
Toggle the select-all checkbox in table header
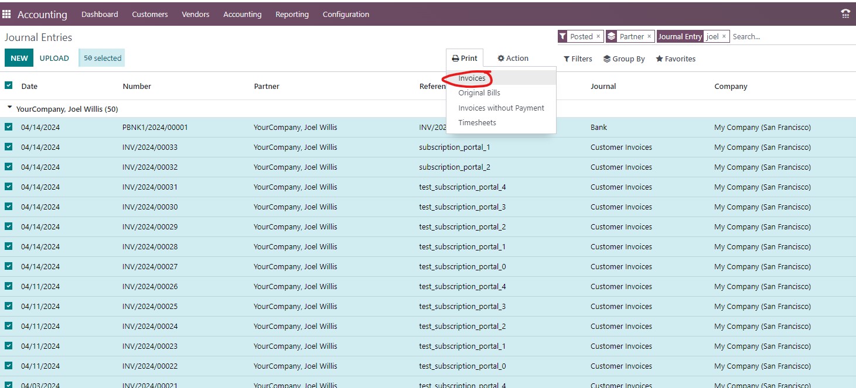(8, 85)
